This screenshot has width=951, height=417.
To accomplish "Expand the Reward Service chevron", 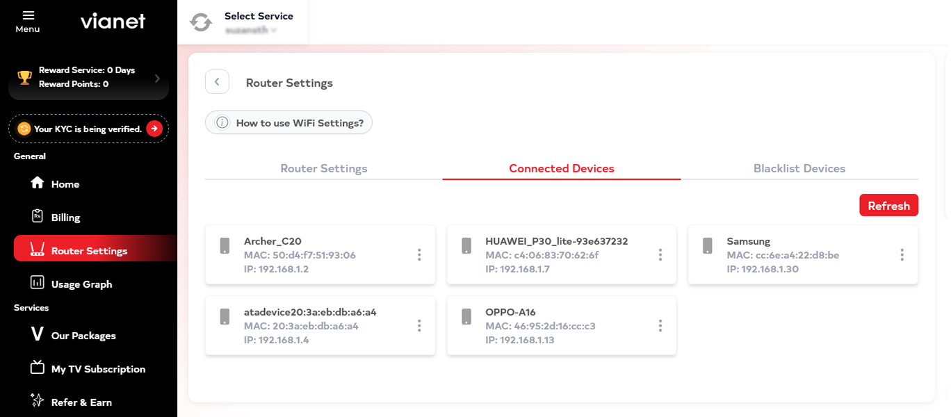I will [x=157, y=79].
